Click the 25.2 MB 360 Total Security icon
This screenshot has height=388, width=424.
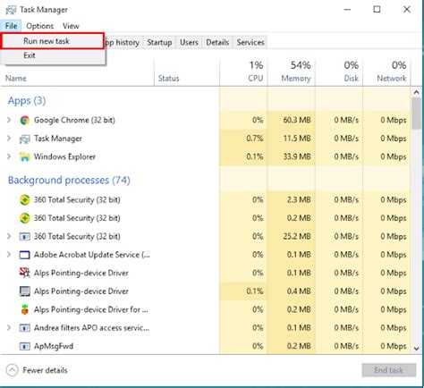pyautogui.click(x=25, y=237)
